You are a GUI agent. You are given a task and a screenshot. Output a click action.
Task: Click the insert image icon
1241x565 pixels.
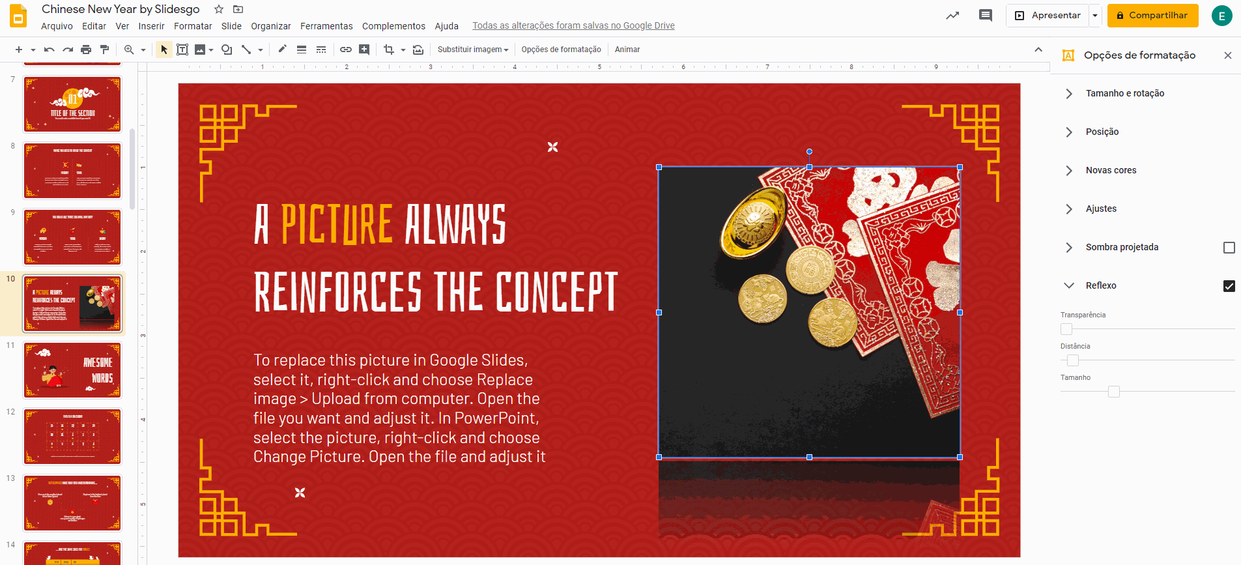[200, 50]
